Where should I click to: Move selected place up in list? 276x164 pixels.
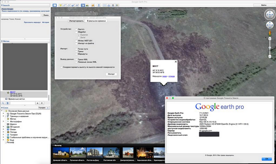[x=37, y=103]
